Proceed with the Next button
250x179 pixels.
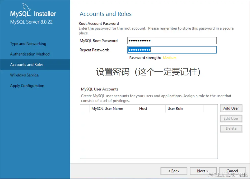[x=203, y=171]
